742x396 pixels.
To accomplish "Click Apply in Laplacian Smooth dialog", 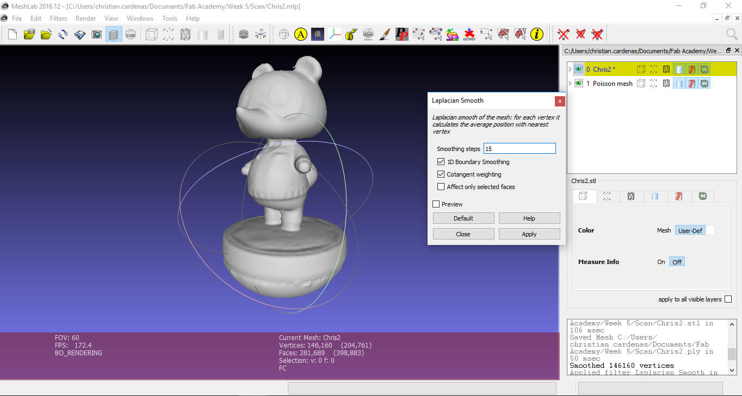I will click(529, 234).
